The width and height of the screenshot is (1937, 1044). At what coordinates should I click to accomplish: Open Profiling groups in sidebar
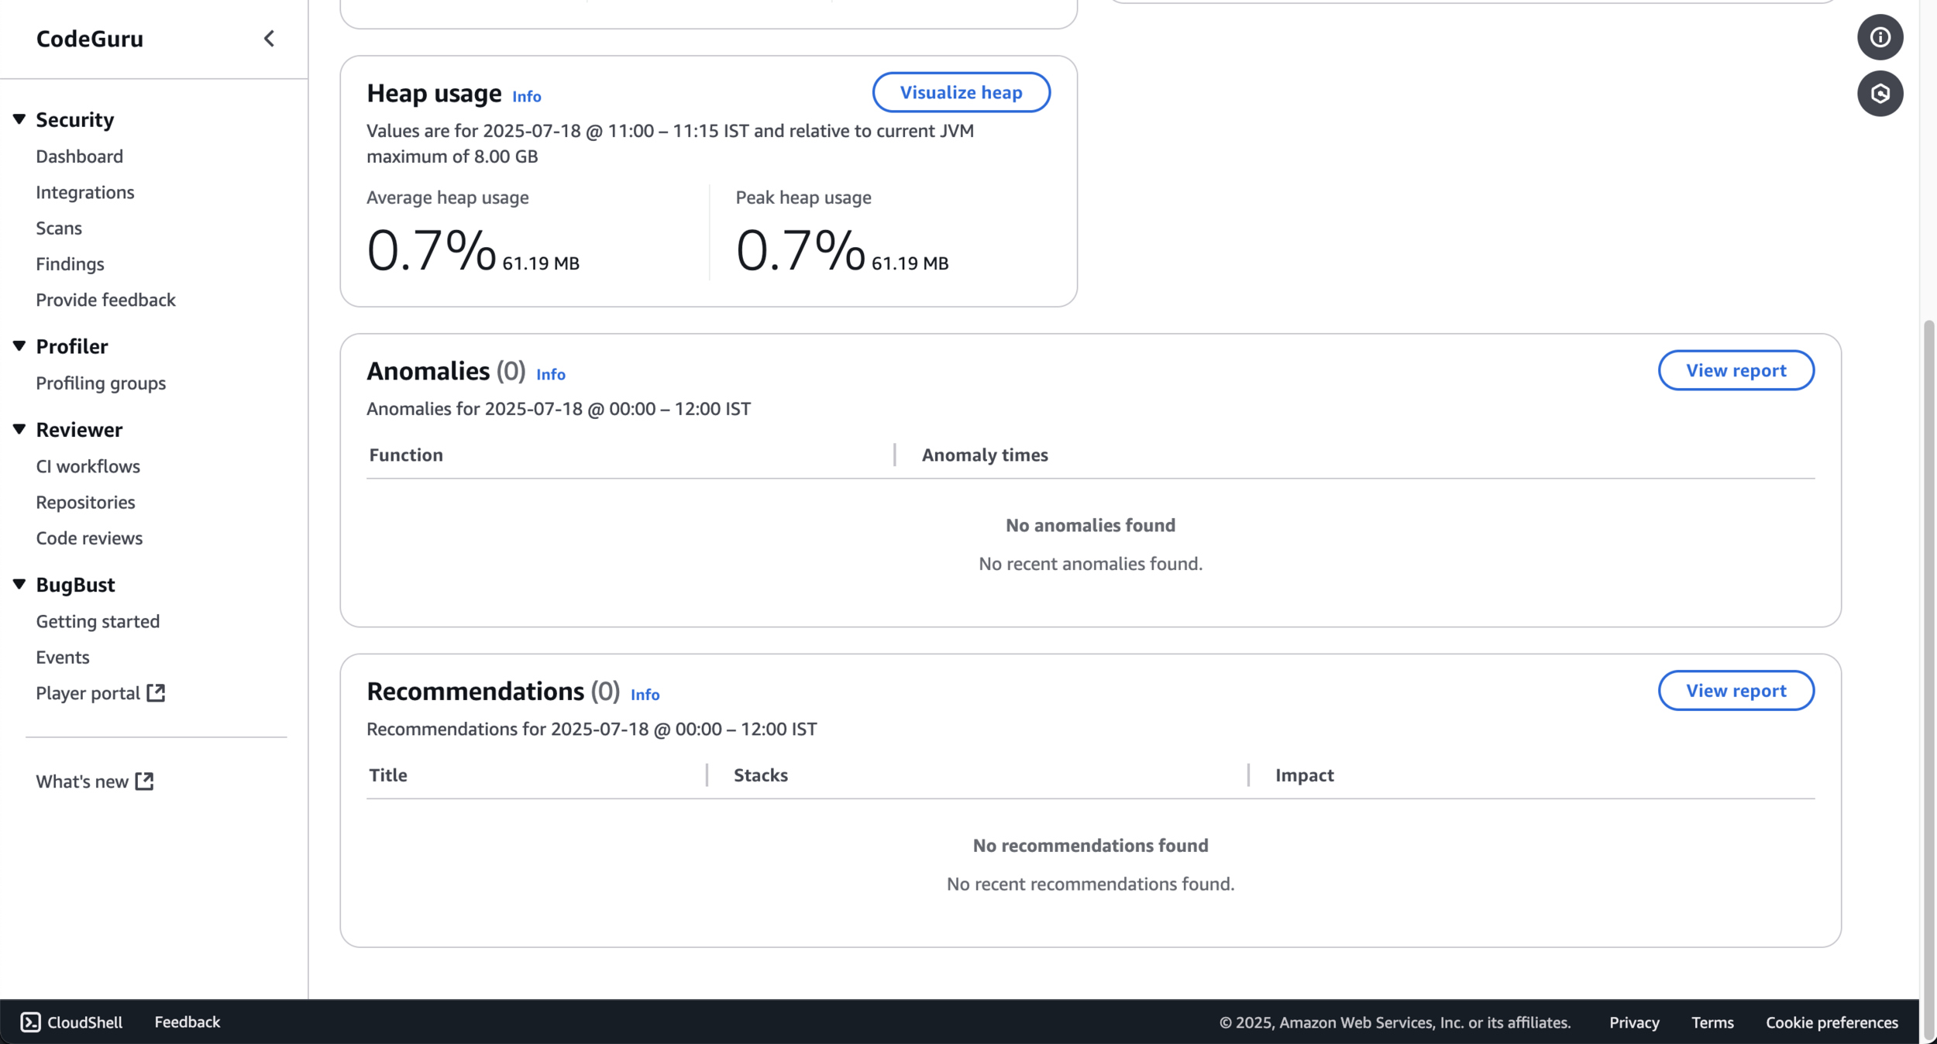(101, 383)
